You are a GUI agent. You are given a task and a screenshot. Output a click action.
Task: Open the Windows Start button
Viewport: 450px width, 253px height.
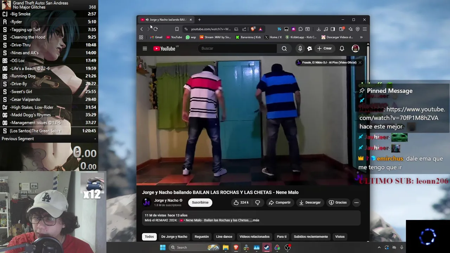point(162,247)
